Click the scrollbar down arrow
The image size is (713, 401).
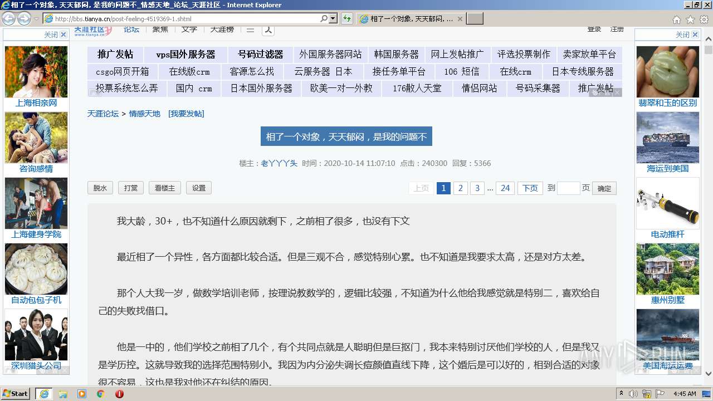tap(709, 374)
